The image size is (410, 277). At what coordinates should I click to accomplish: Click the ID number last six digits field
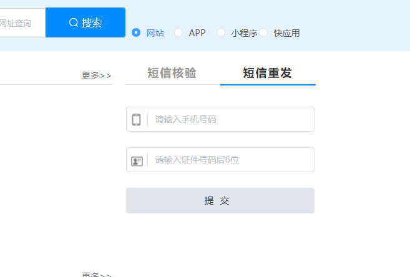click(220, 160)
